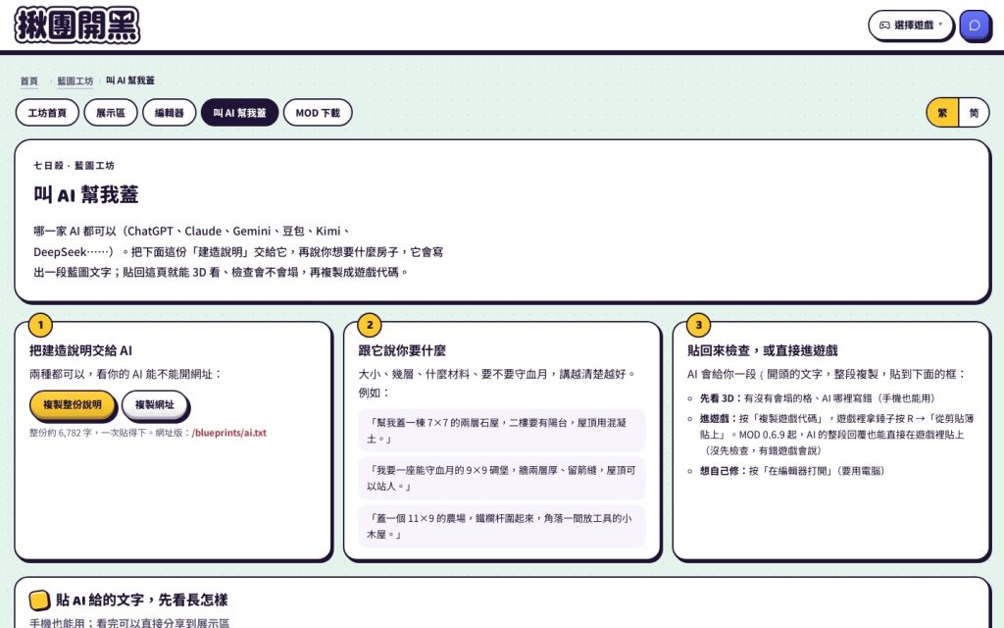Click the 跟它說你要什麼 heading

point(402,350)
